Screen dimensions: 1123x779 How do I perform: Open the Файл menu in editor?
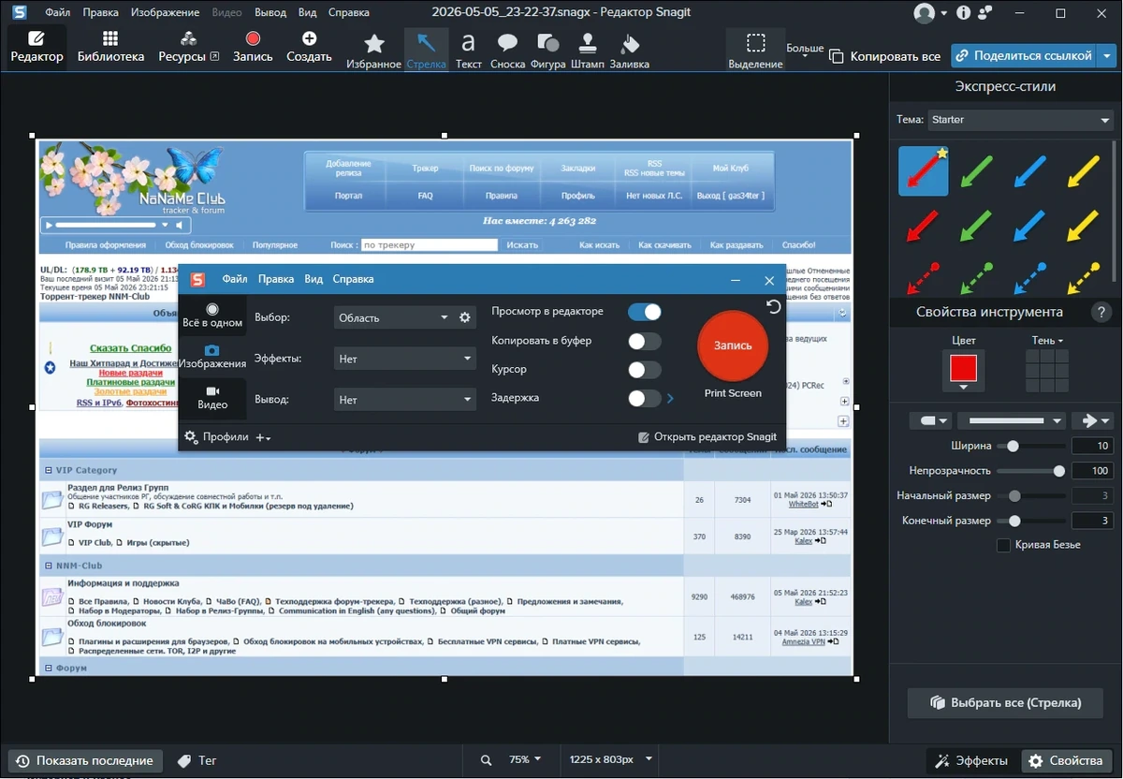pos(57,13)
